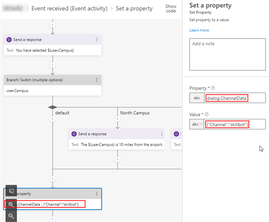Select the North Campus Send a response node header
The width and height of the screenshot is (269, 222).
(117, 134)
